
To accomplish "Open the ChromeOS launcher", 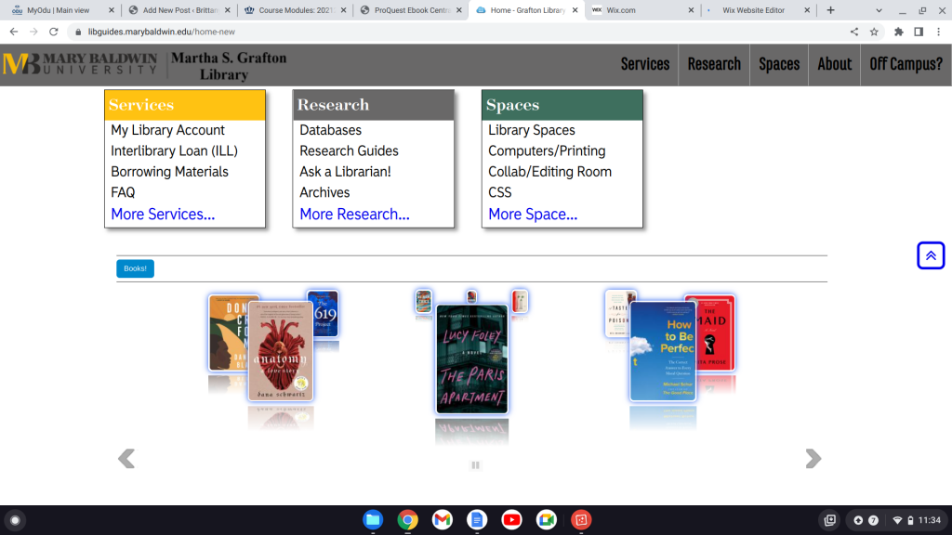I will point(15,520).
